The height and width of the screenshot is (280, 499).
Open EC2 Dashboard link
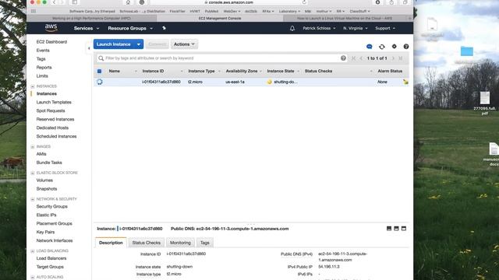pyautogui.click(x=51, y=42)
